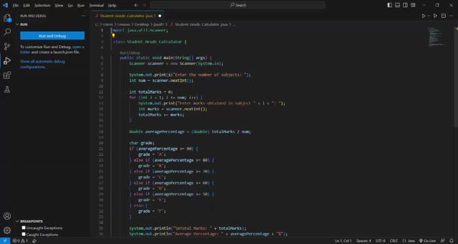This screenshot has height=244, width=458.
Task: Click line number 21 in the gutter
Action: point(101,149)
